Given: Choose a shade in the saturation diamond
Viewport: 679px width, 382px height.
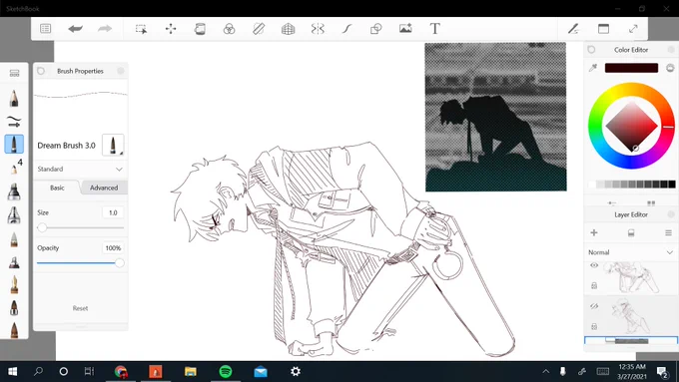Looking at the screenshot, I should coord(631,126).
